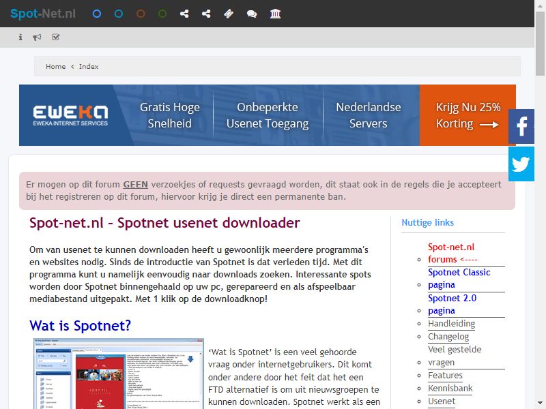Click the scrollbar down arrow
This screenshot has height=409, width=546.
(x=540, y=404)
